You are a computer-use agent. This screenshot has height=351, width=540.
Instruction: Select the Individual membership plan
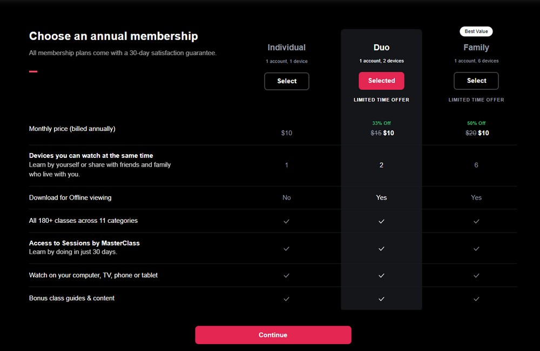tap(286, 81)
